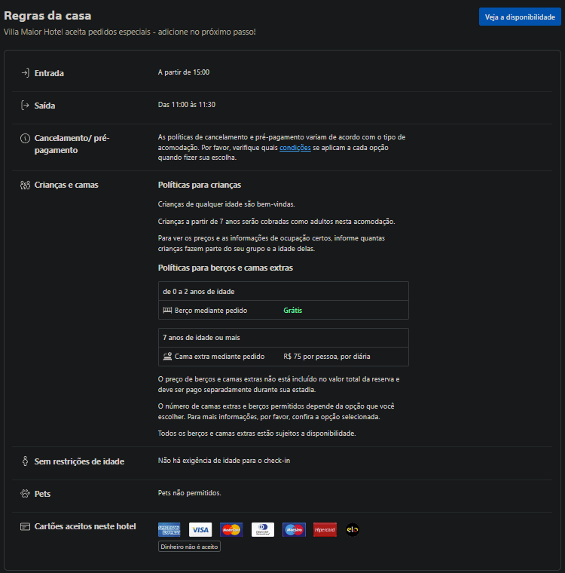Image resolution: width=565 pixels, height=573 pixels.
Task: Click the check-in arrow icon beside Entrada
Action: [x=25, y=73]
